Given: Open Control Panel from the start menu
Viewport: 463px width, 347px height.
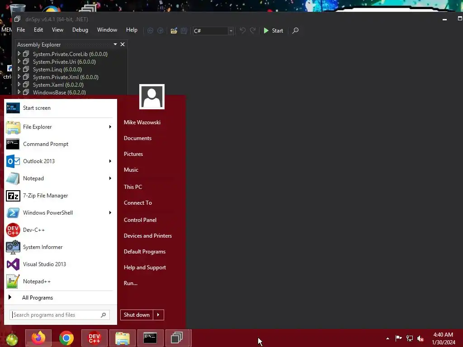Looking at the screenshot, I should (x=140, y=220).
